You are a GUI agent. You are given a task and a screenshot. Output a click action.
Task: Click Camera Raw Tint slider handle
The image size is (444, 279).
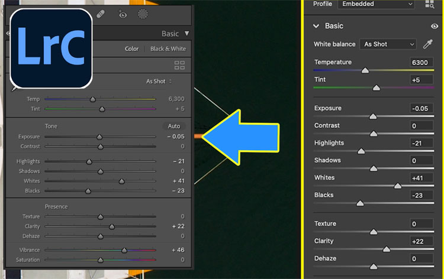point(377,87)
